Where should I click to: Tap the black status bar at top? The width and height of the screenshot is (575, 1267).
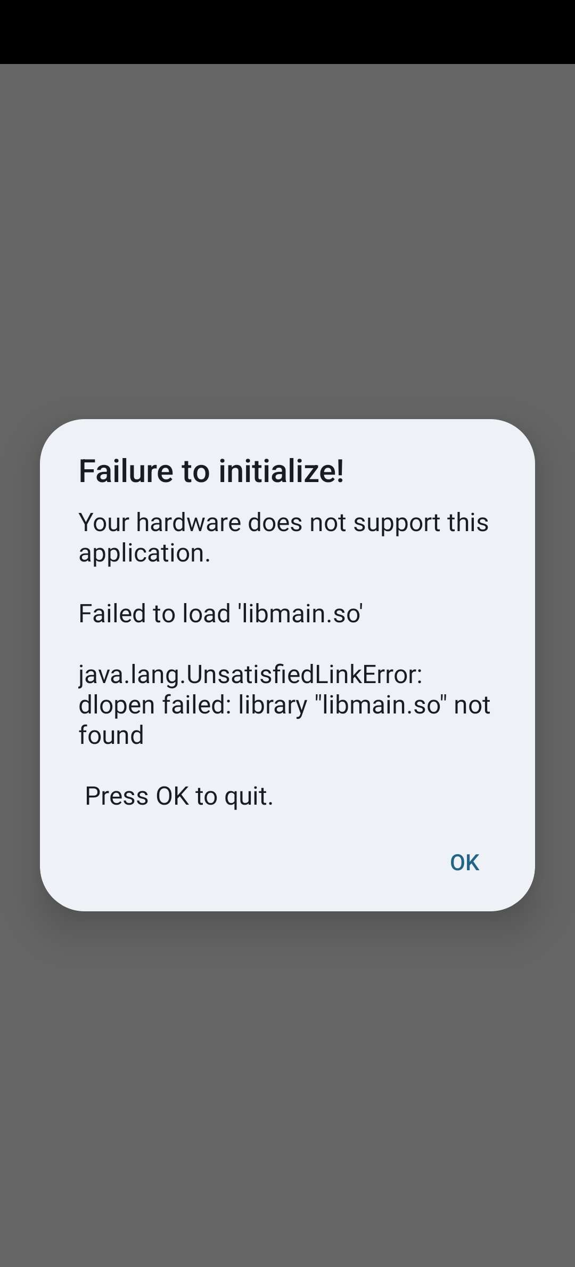[287, 32]
